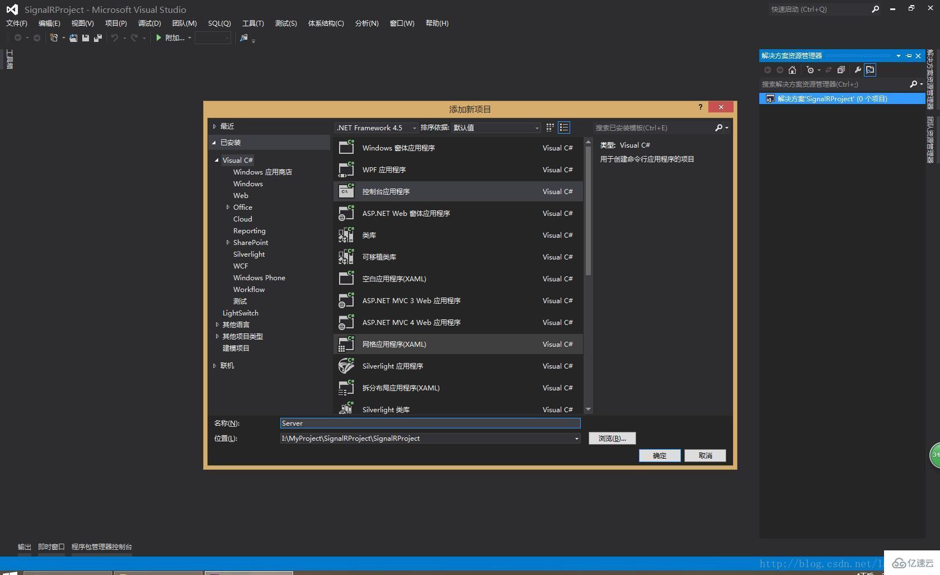Expand the 联机 section
Viewport: 940px width, 575px height.
[214, 366]
